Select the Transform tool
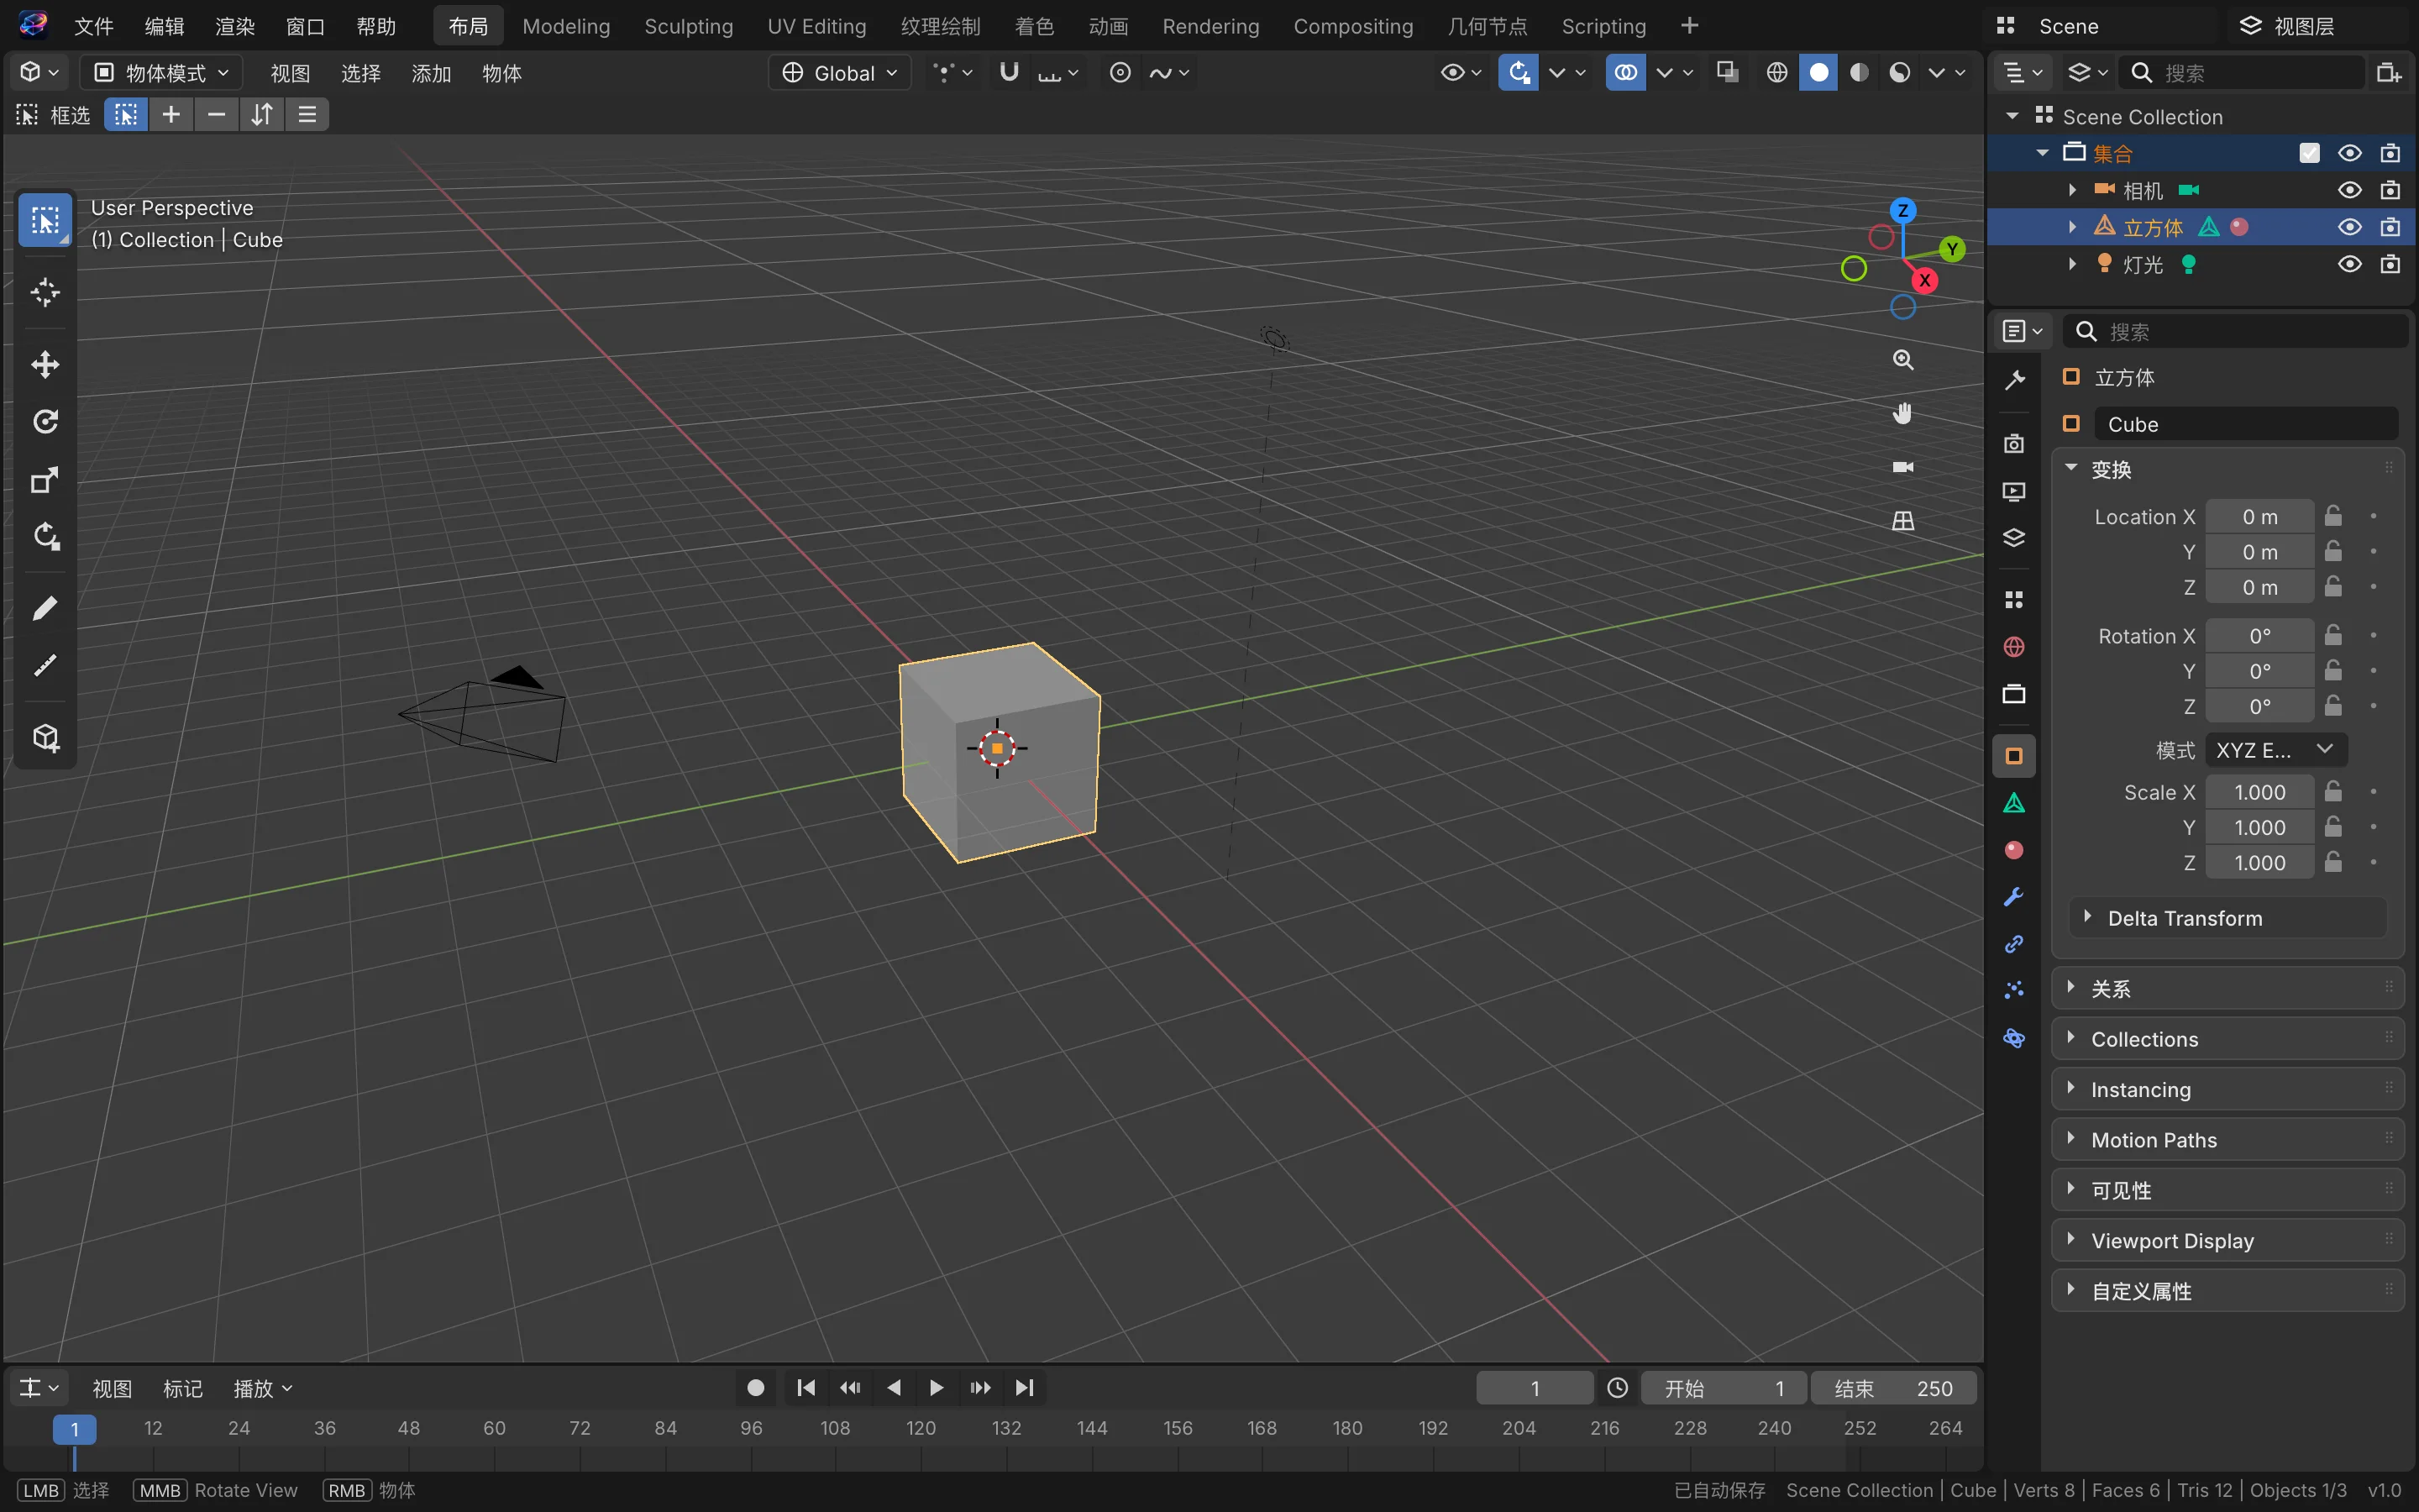Image resolution: width=2419 pixels, height=1512 pixels. pyautogui.click(x=45, y=537)
